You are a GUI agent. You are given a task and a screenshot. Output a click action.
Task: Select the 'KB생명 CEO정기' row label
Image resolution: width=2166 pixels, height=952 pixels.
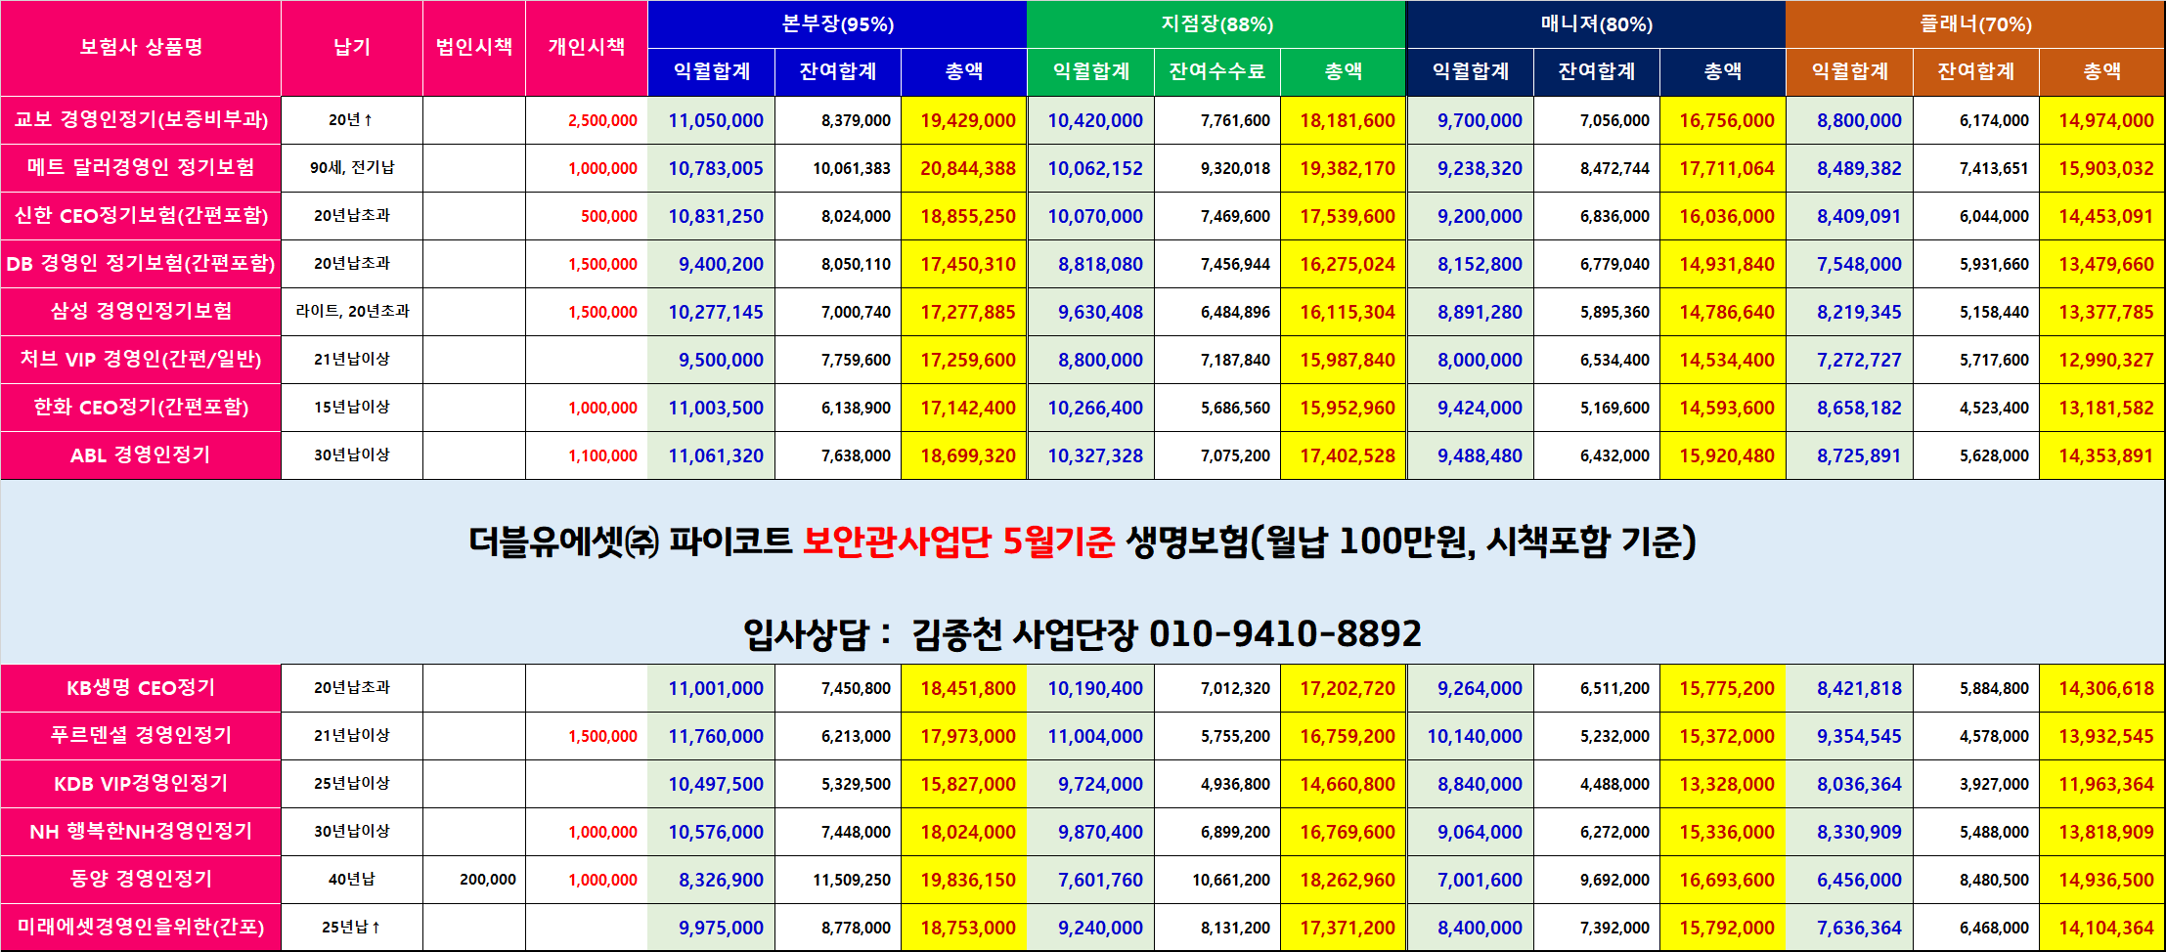[141, 688]
